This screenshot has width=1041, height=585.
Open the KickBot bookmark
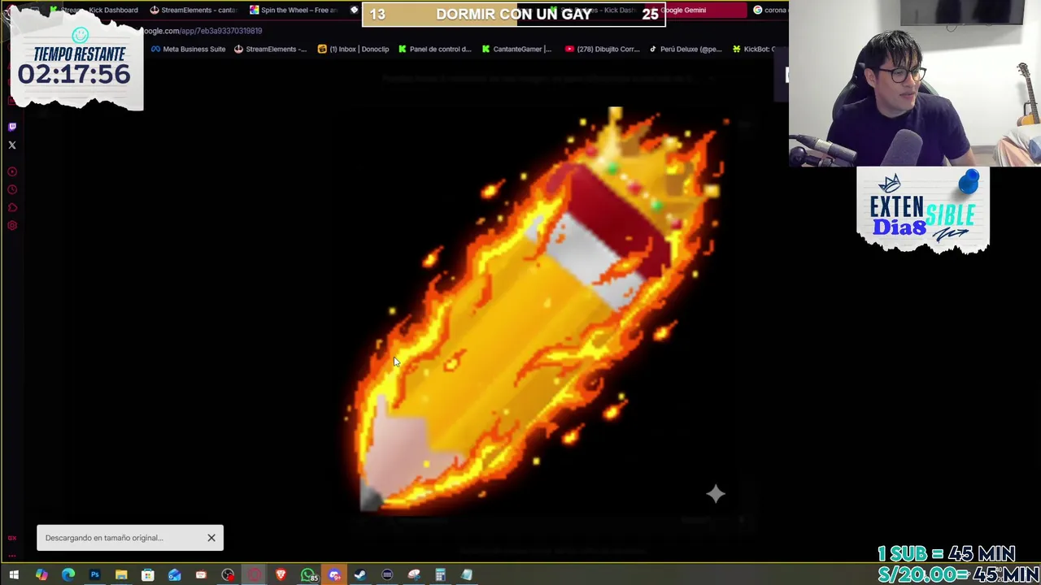(x=754, y=49)
